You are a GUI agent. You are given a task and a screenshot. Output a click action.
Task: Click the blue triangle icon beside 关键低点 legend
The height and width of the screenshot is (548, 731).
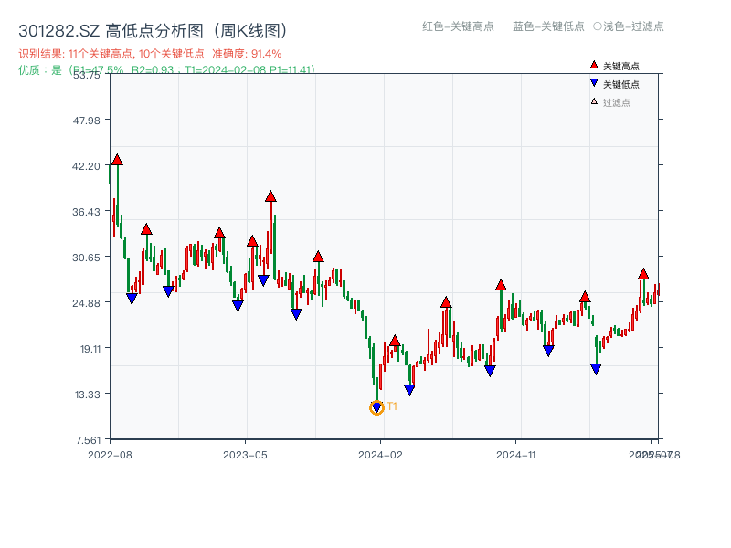click(594, 83)
